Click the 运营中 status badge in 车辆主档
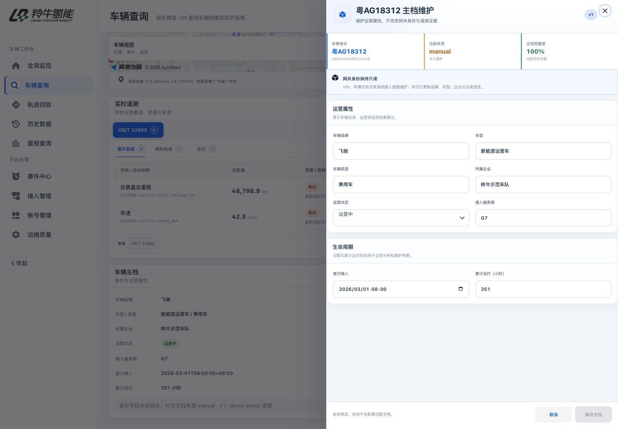 170,344
